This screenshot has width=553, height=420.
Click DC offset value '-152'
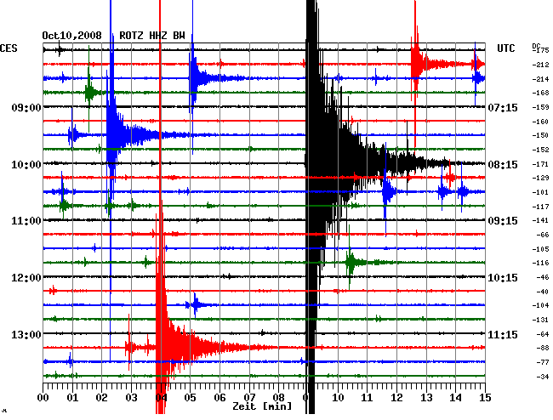click(x=540, y=150)
